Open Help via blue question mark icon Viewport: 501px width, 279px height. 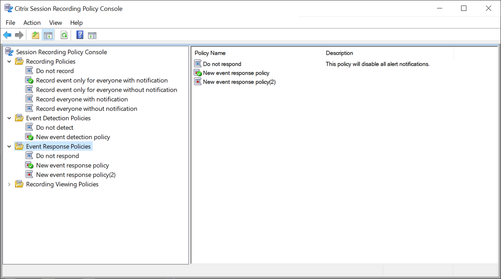point(80,35)
